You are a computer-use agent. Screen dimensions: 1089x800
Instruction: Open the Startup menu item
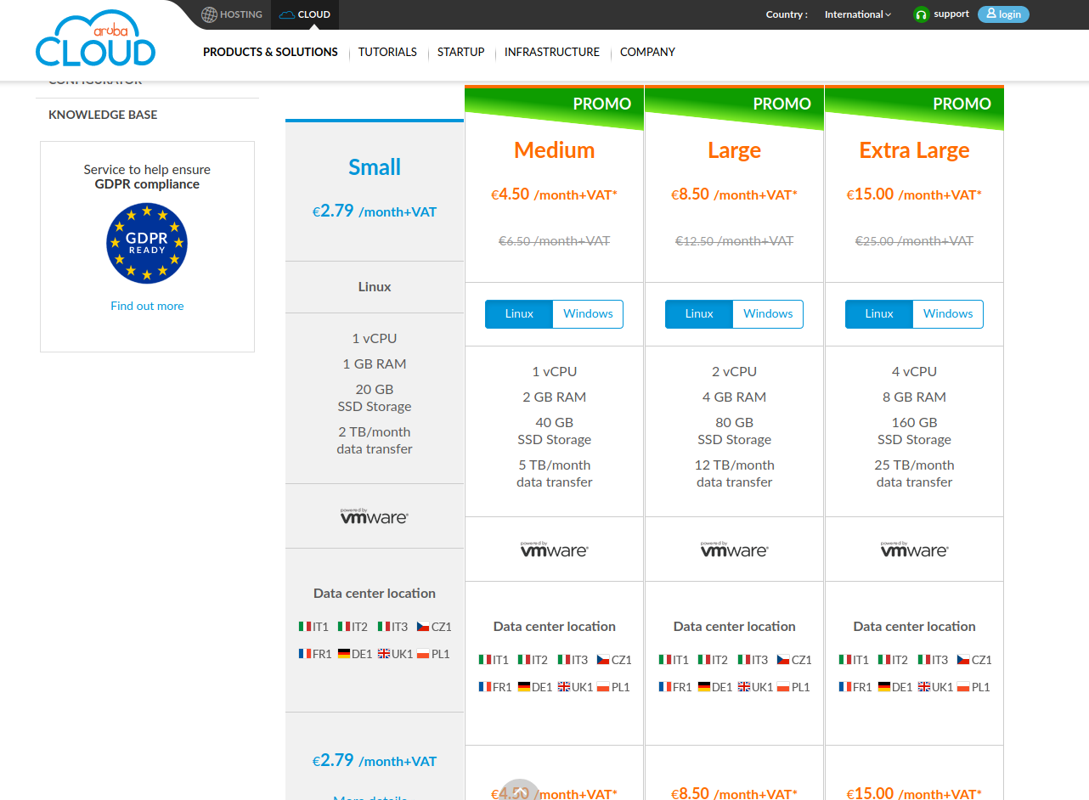pos(461,52)
